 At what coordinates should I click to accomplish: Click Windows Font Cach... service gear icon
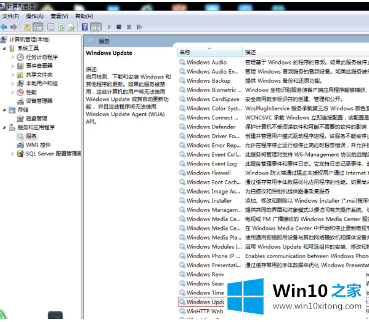tap(182, 182)
